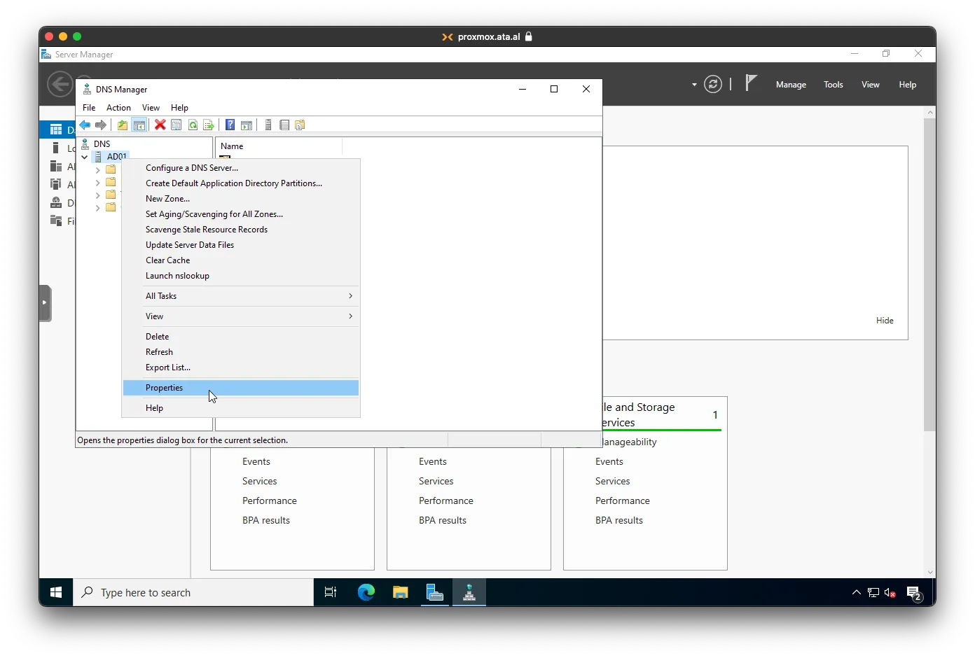This screenshot has height=658, width=975.
Task: Switch to Server Manager taskbar icon
Action: pyautogui.click(x=435, y=592)
